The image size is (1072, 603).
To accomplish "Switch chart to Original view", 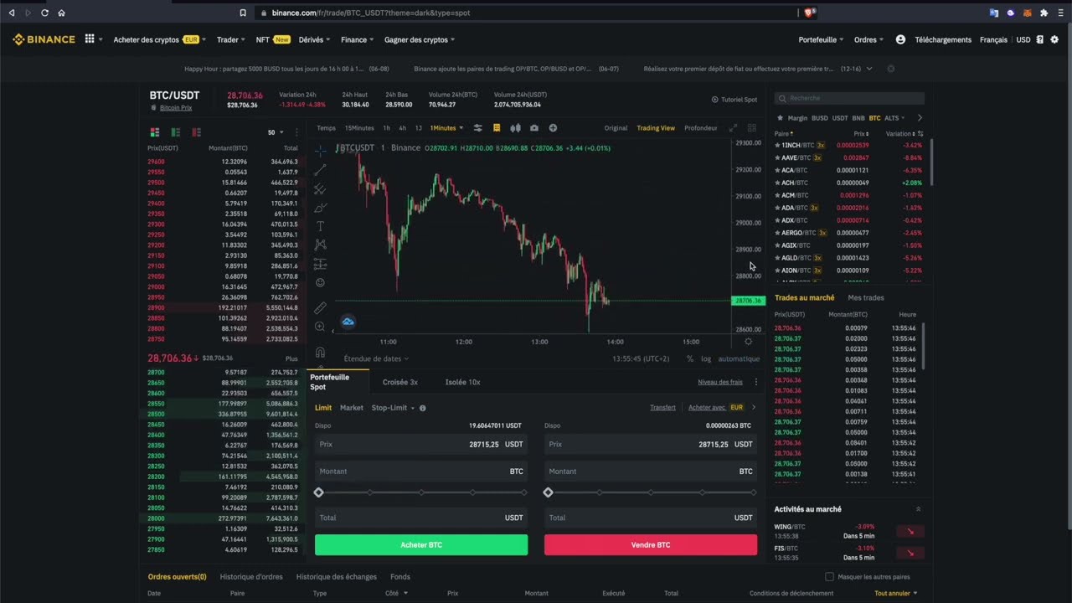I will [x=616, y=128].
